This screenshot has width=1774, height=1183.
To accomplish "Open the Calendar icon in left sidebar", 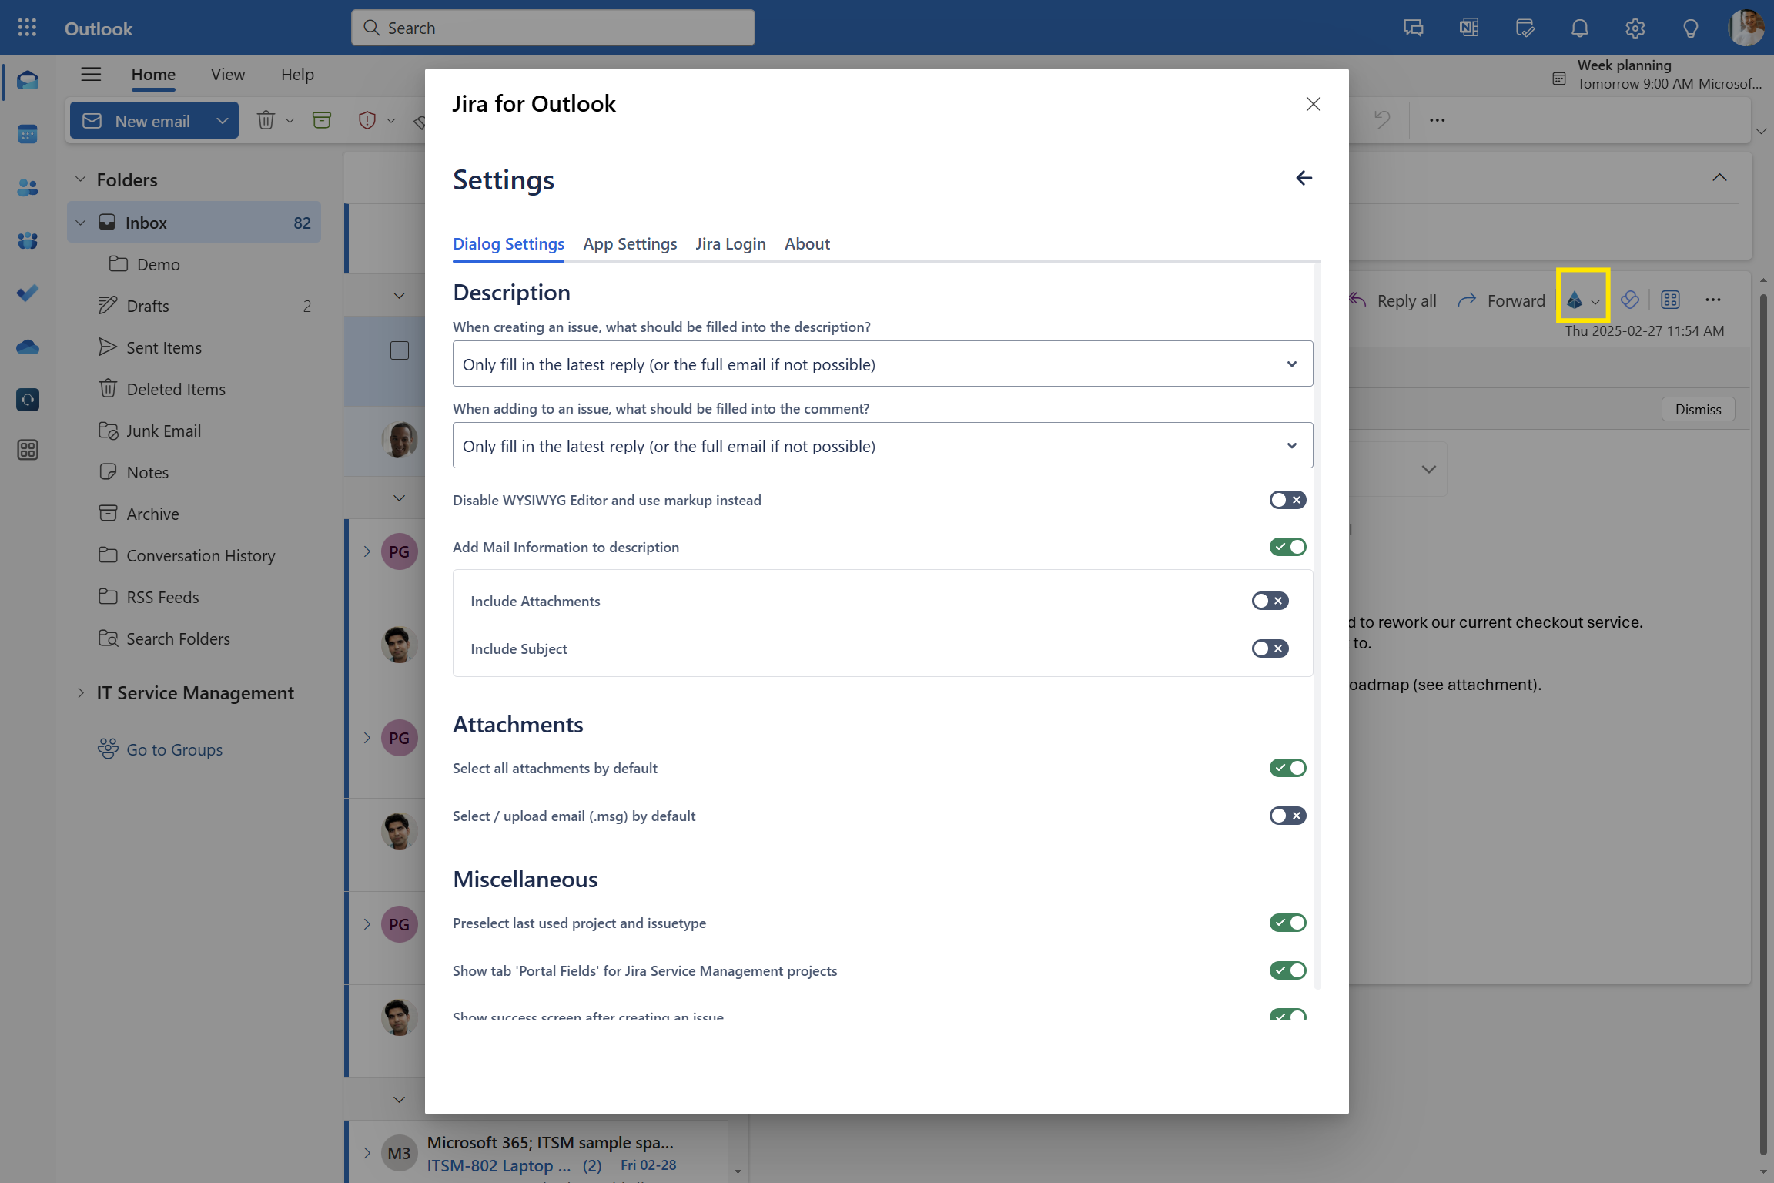I will [28, 134].
